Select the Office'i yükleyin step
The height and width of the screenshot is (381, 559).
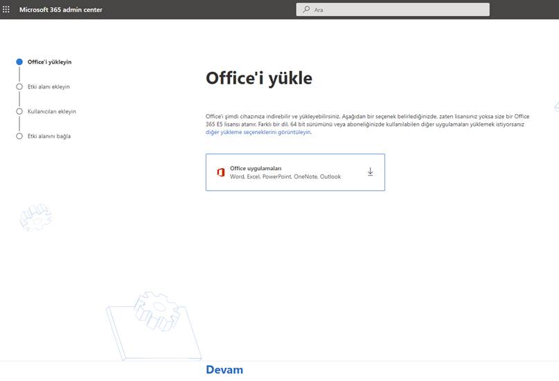(x=50, y=62)
